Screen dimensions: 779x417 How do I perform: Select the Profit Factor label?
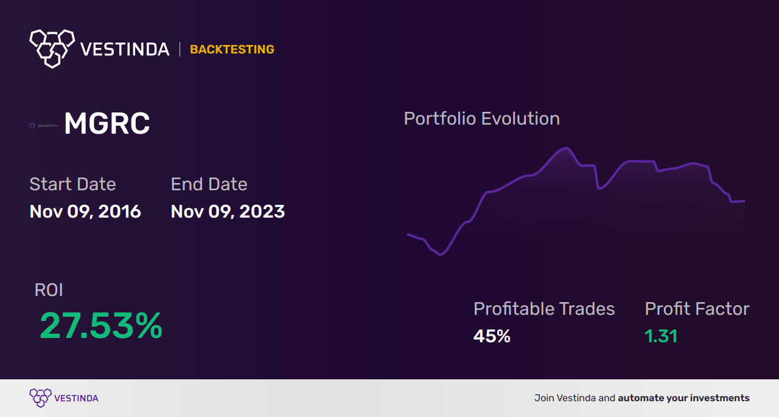click(697, 309)
